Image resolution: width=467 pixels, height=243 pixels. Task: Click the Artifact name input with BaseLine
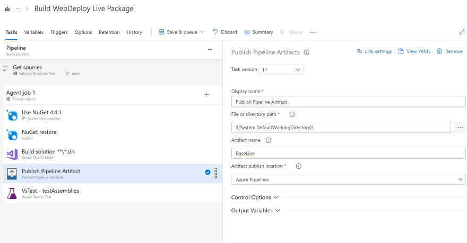point(348,154)
